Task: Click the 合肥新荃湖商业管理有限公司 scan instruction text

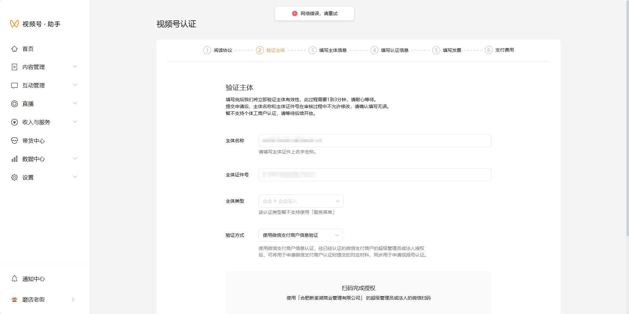Action: [x=359, y=298]
